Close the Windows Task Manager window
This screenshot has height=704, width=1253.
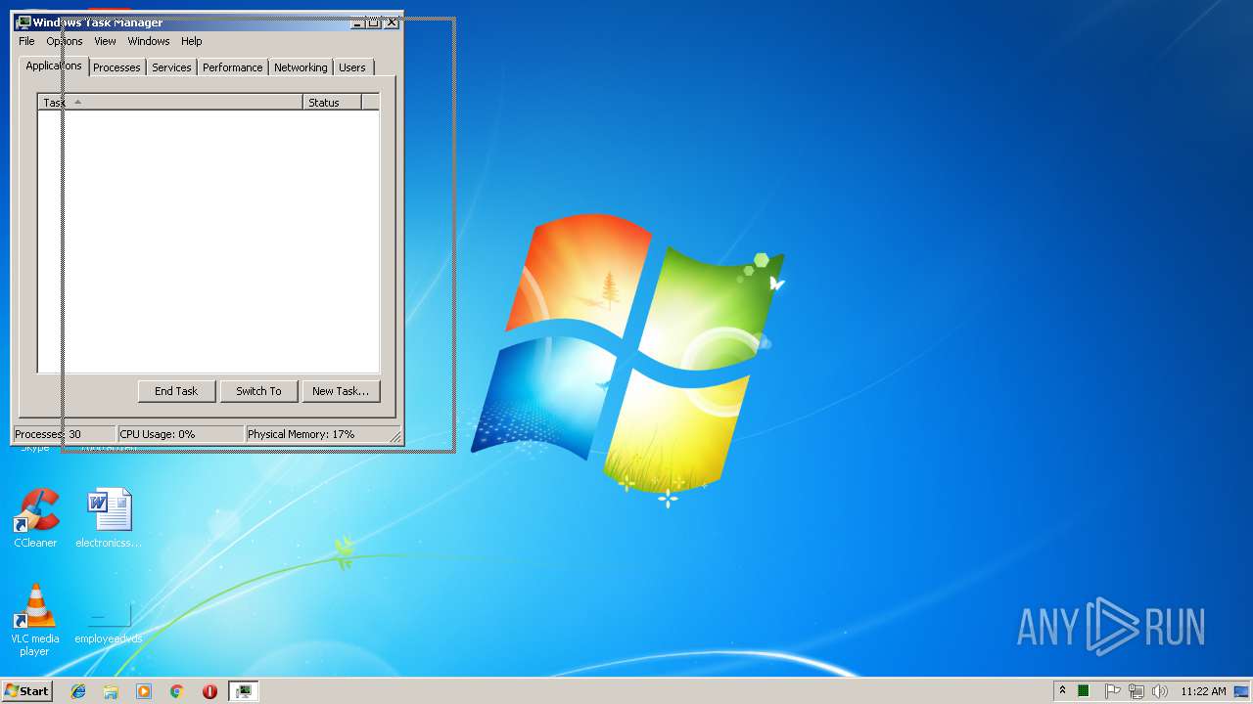click(392, 22)
